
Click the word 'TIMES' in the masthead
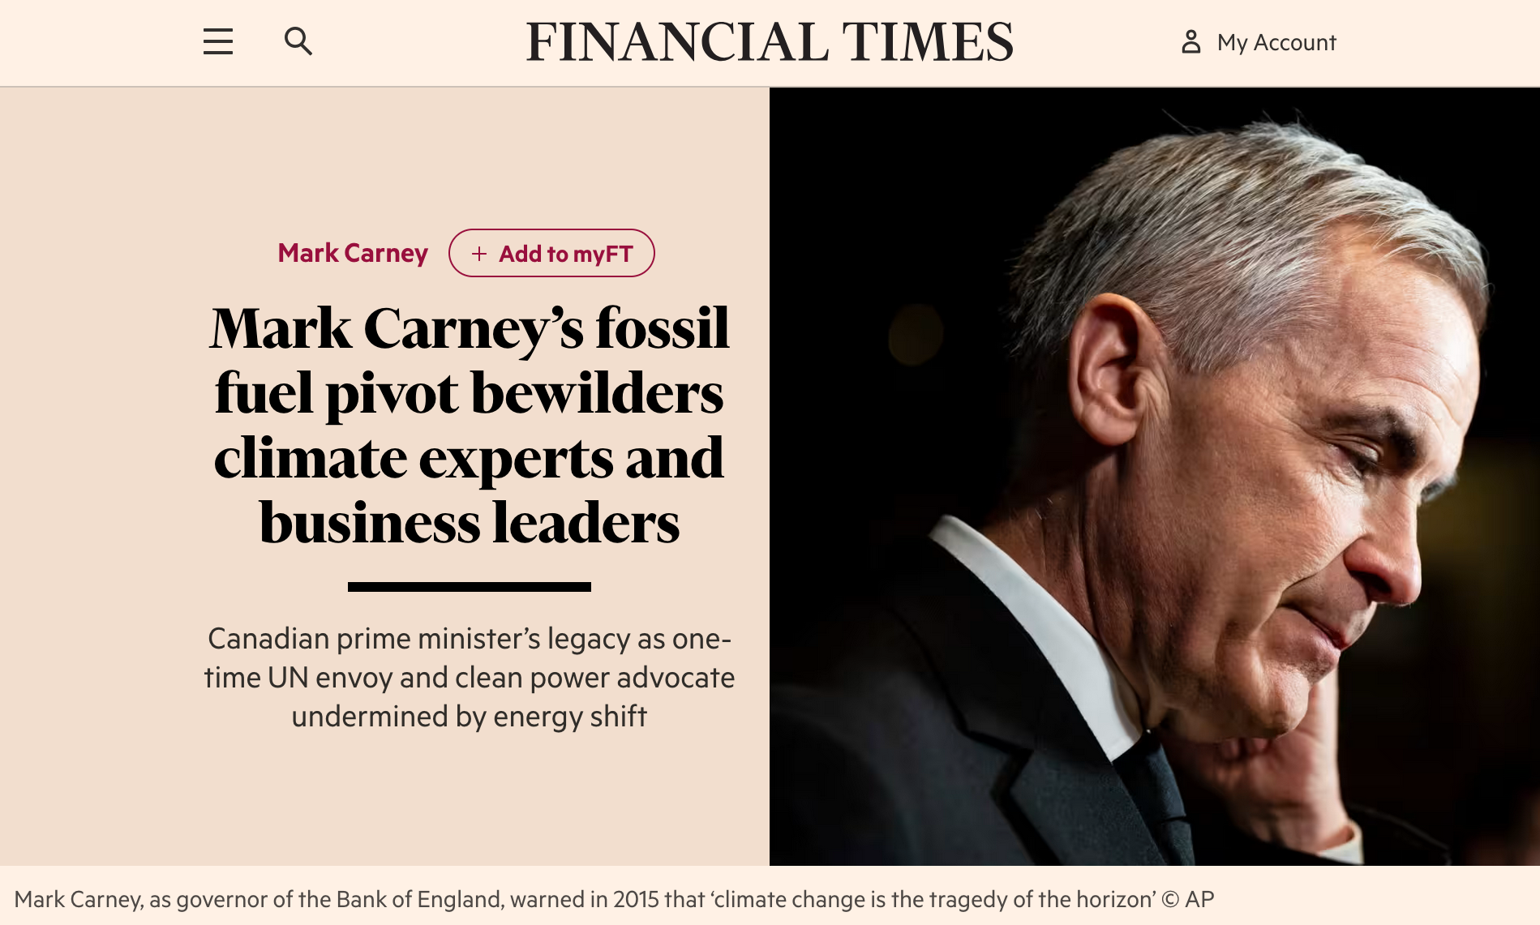click(927, 42)
